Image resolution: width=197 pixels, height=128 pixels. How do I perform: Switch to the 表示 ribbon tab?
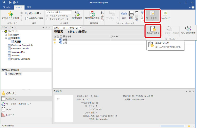[x=29, y=7]
